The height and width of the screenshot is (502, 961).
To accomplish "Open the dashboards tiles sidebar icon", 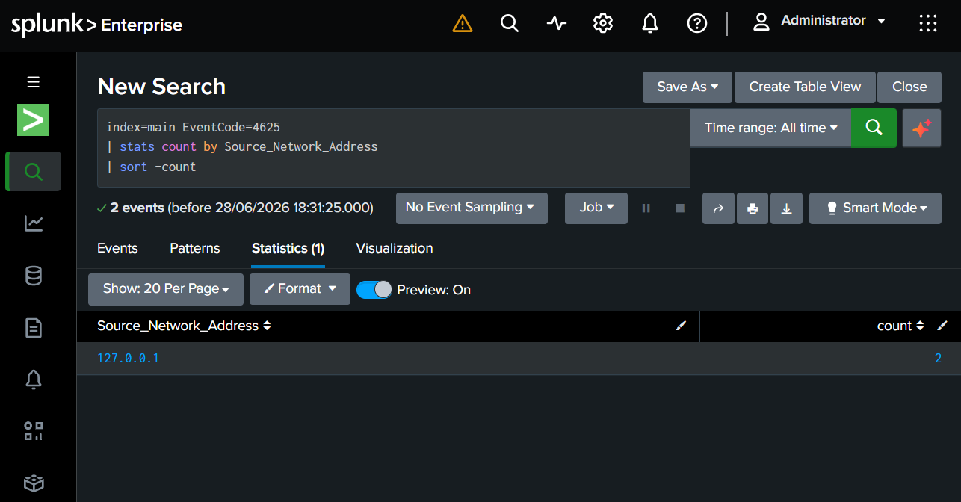I will 33,431.
